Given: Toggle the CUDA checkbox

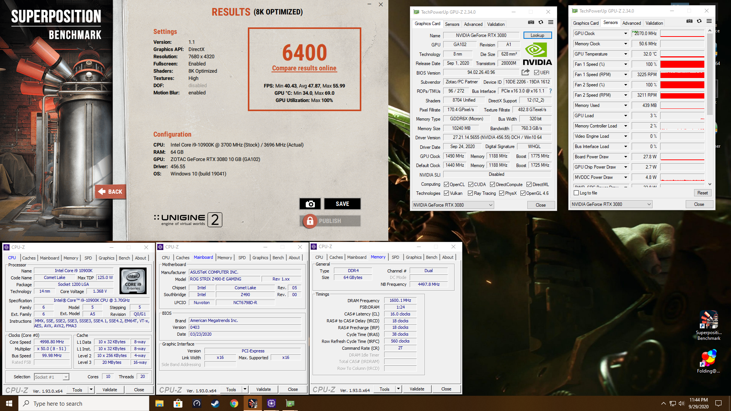Looking at the screenshot, I should coord(471,185).
